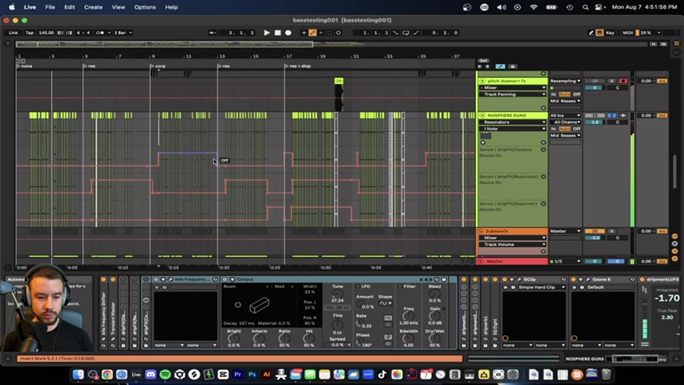Click the Corpus Tune knob

click(337, 294)
